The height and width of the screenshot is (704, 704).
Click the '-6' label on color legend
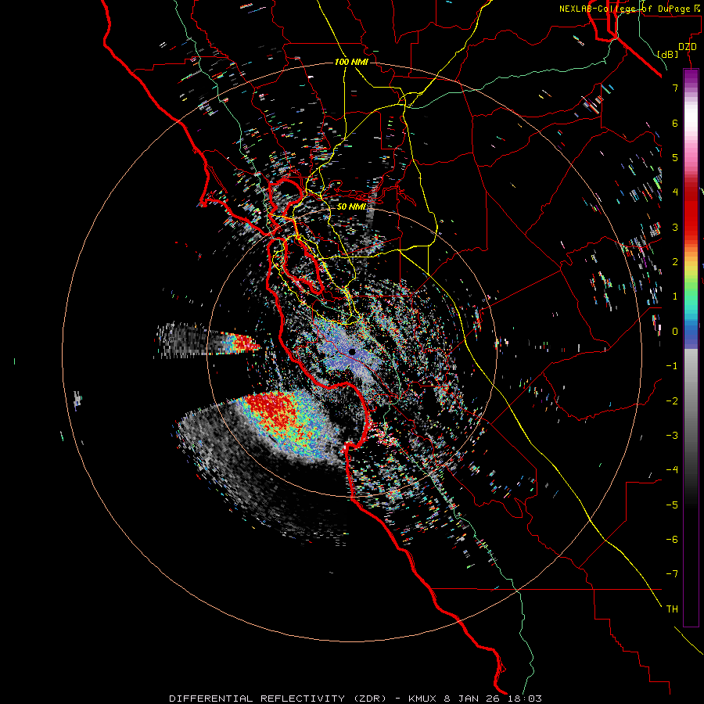[672, 539]
